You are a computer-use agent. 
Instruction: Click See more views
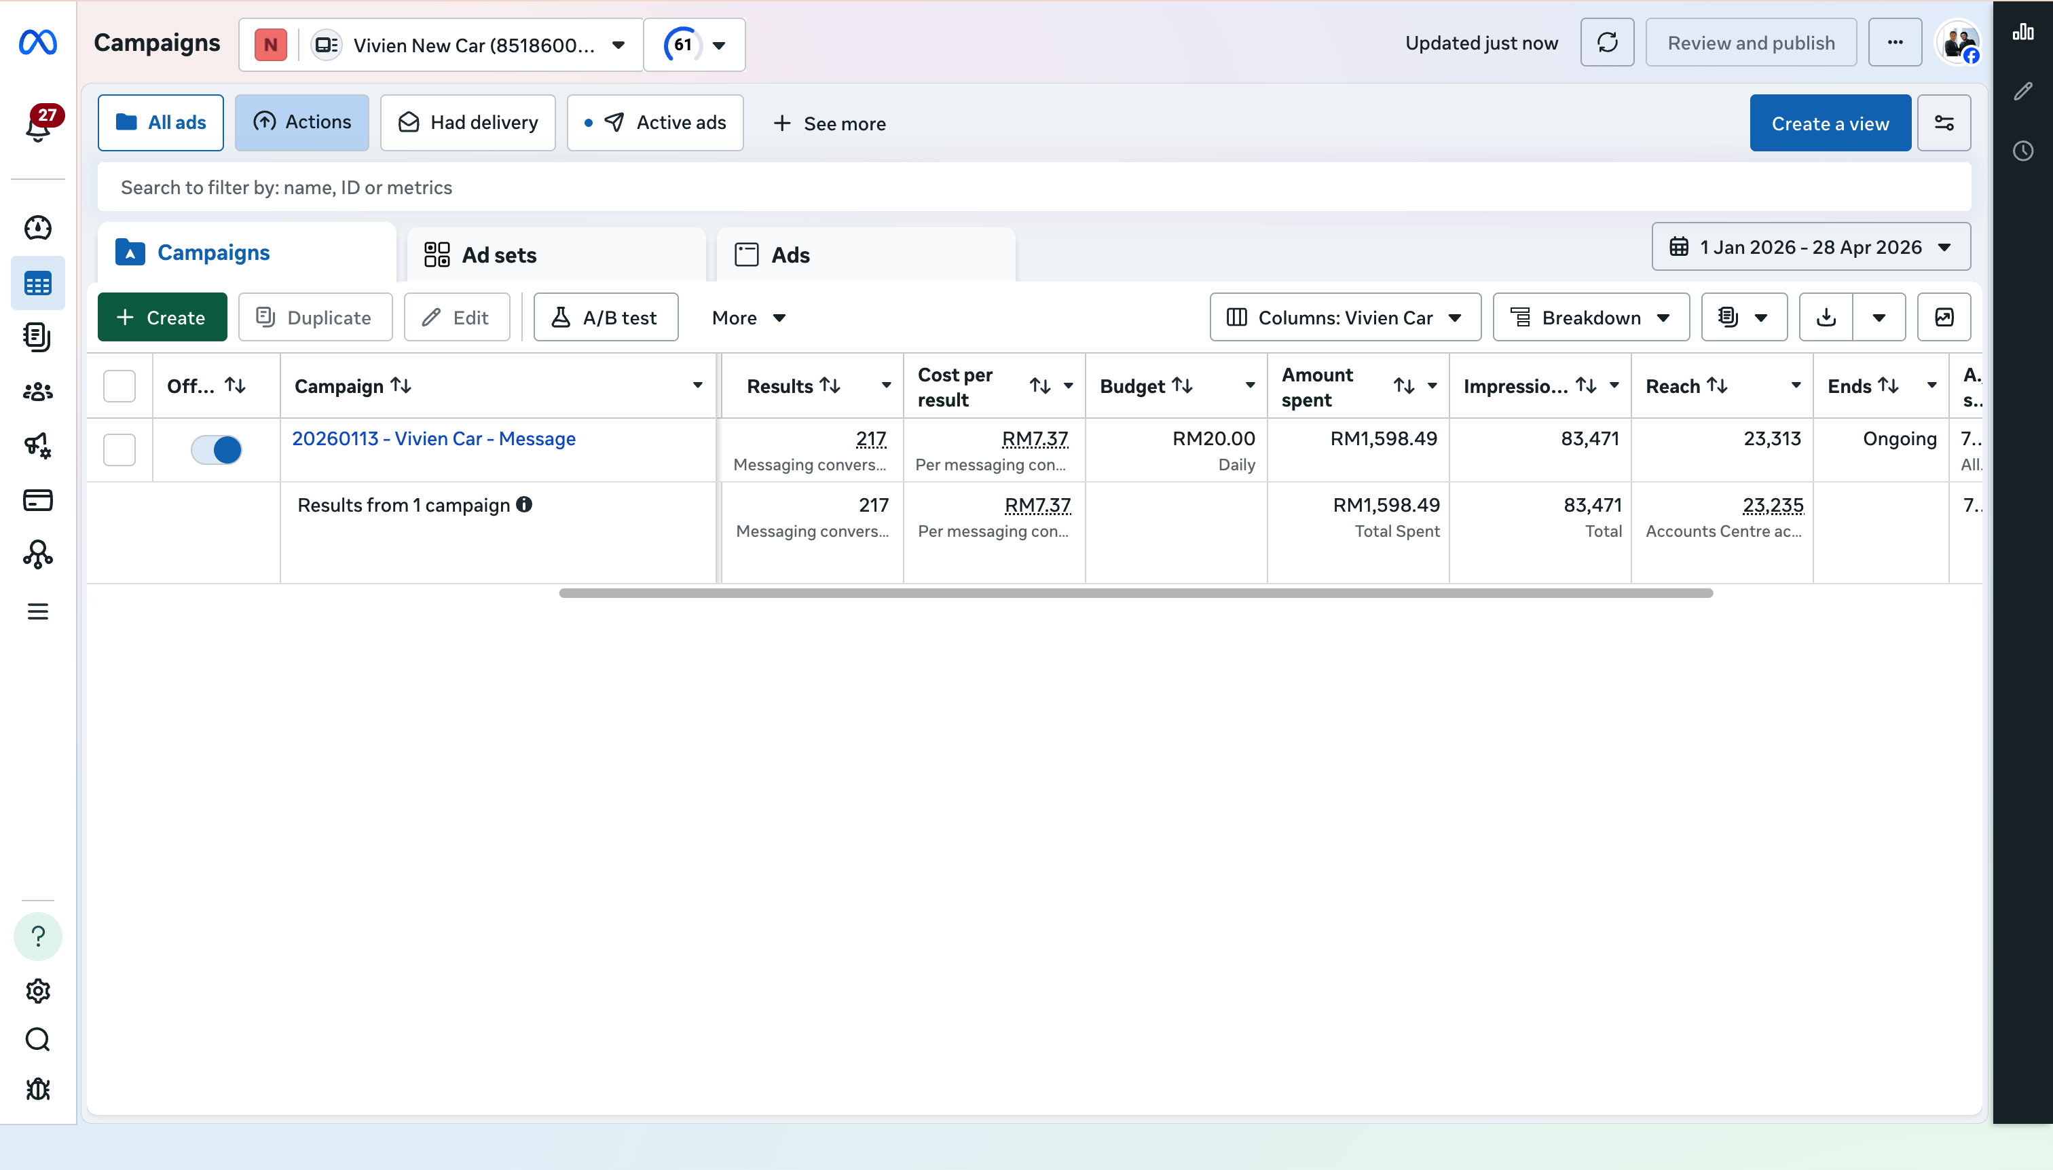point(829,124)
